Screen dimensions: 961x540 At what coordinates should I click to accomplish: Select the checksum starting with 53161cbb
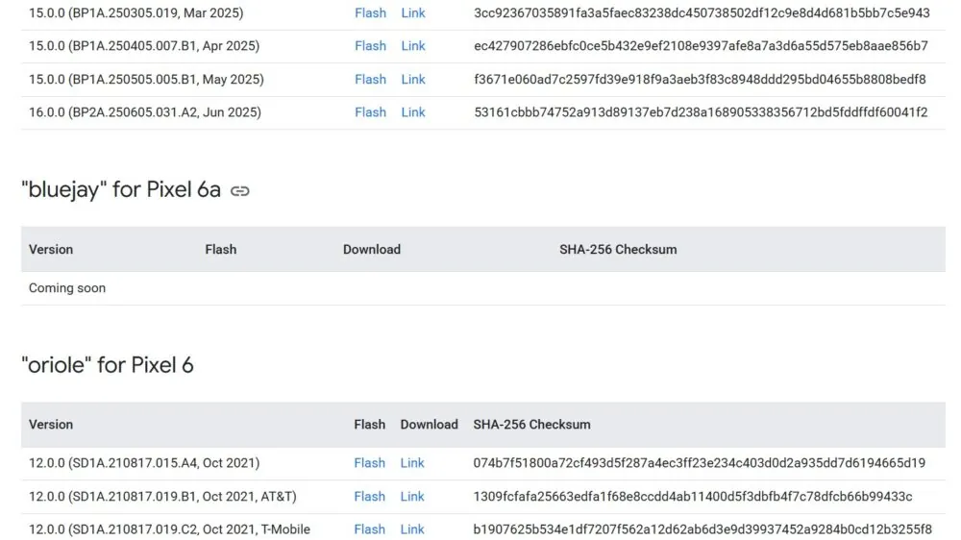(701, 112)
